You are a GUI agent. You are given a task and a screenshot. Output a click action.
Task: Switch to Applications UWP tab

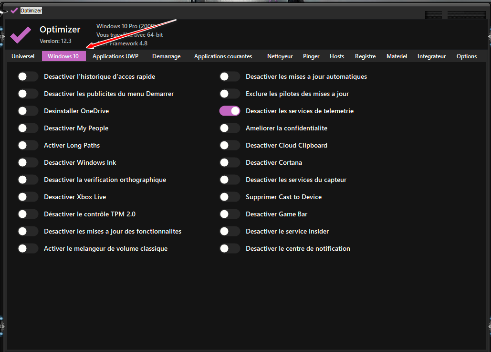coord(115,56)
